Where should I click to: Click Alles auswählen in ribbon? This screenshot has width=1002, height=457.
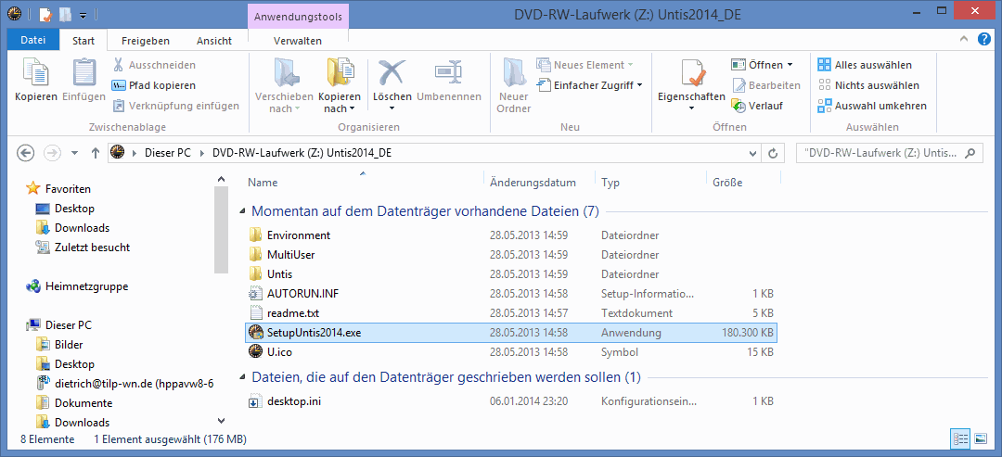pyautogui.click(x=872, y=65)
